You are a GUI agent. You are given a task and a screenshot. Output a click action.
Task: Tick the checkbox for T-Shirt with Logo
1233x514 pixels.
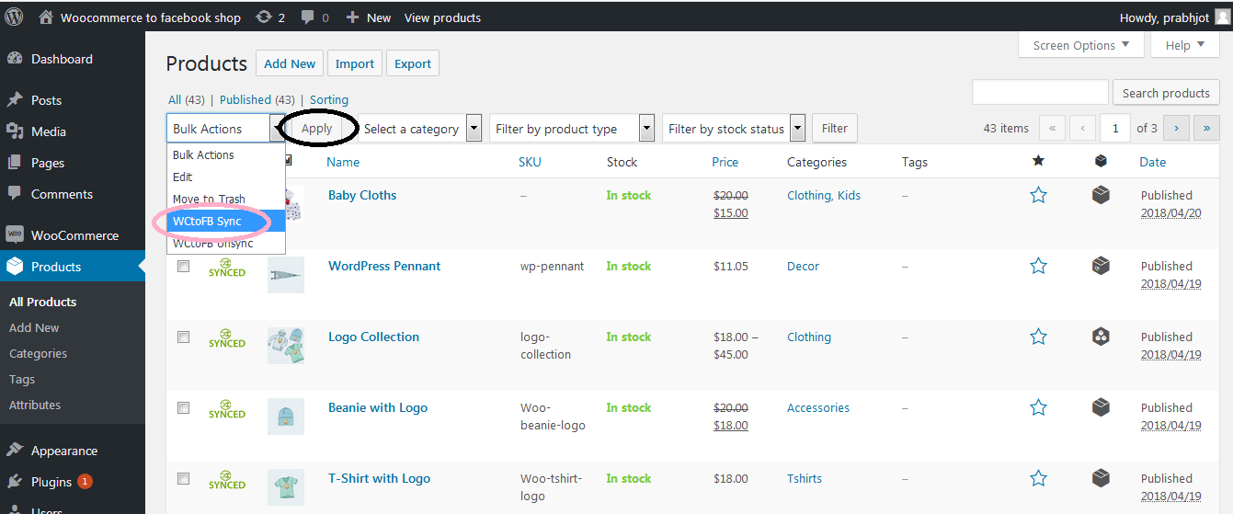tap(183, 478)
